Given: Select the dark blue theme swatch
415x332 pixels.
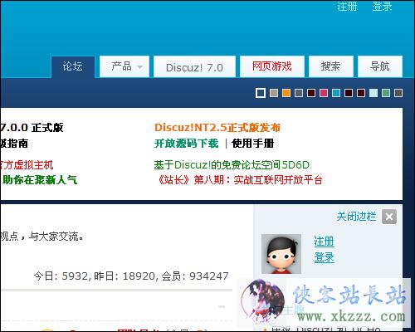Looking at the screenshot, I should (261, 93).
